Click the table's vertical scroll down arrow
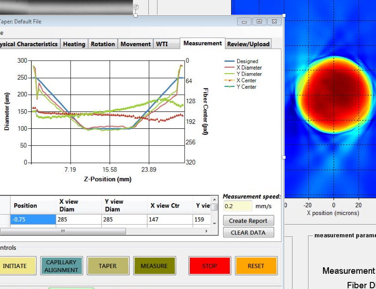 (214, 223)
